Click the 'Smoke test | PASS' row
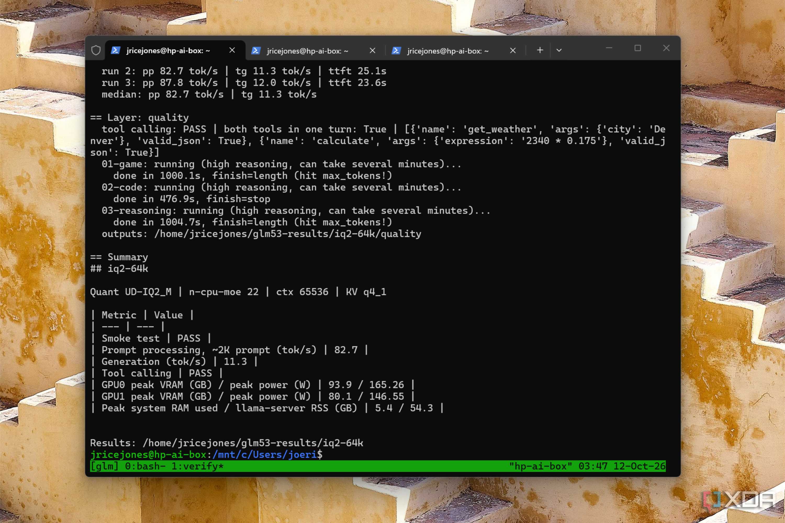785x523 pixels. pos(151,339)
